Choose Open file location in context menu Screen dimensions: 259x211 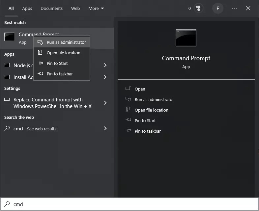(x=61, y=53)
